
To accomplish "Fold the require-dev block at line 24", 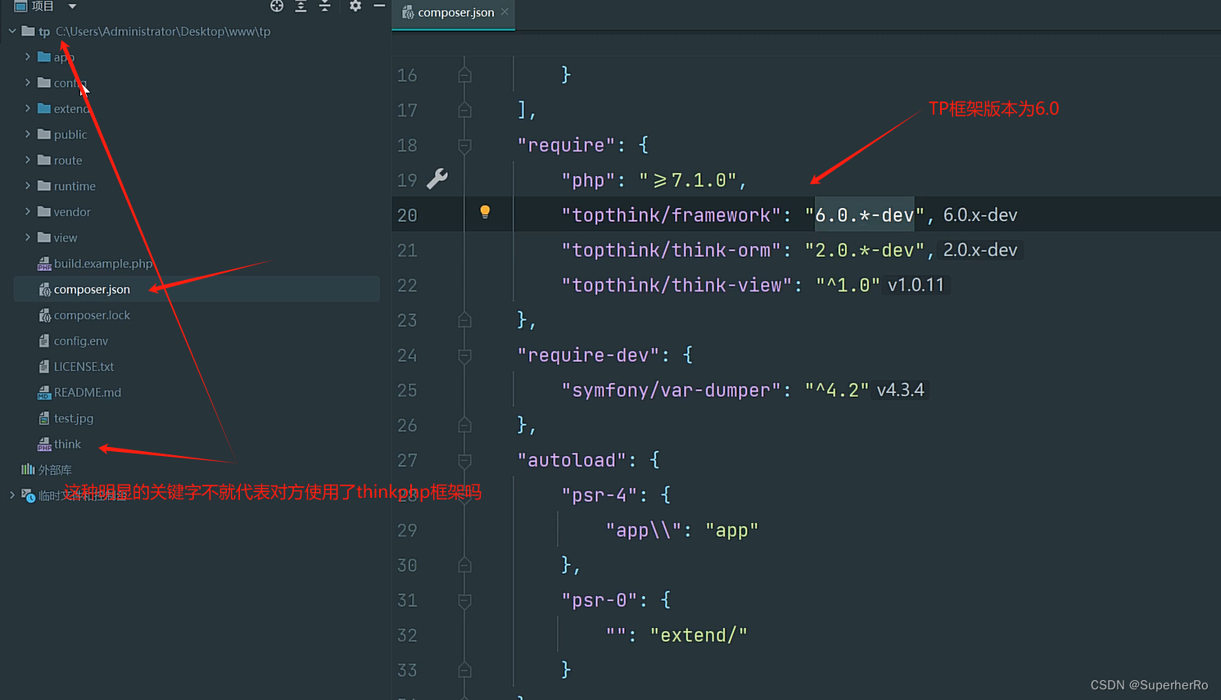I will pyautogui.click(x=464, y=355).
